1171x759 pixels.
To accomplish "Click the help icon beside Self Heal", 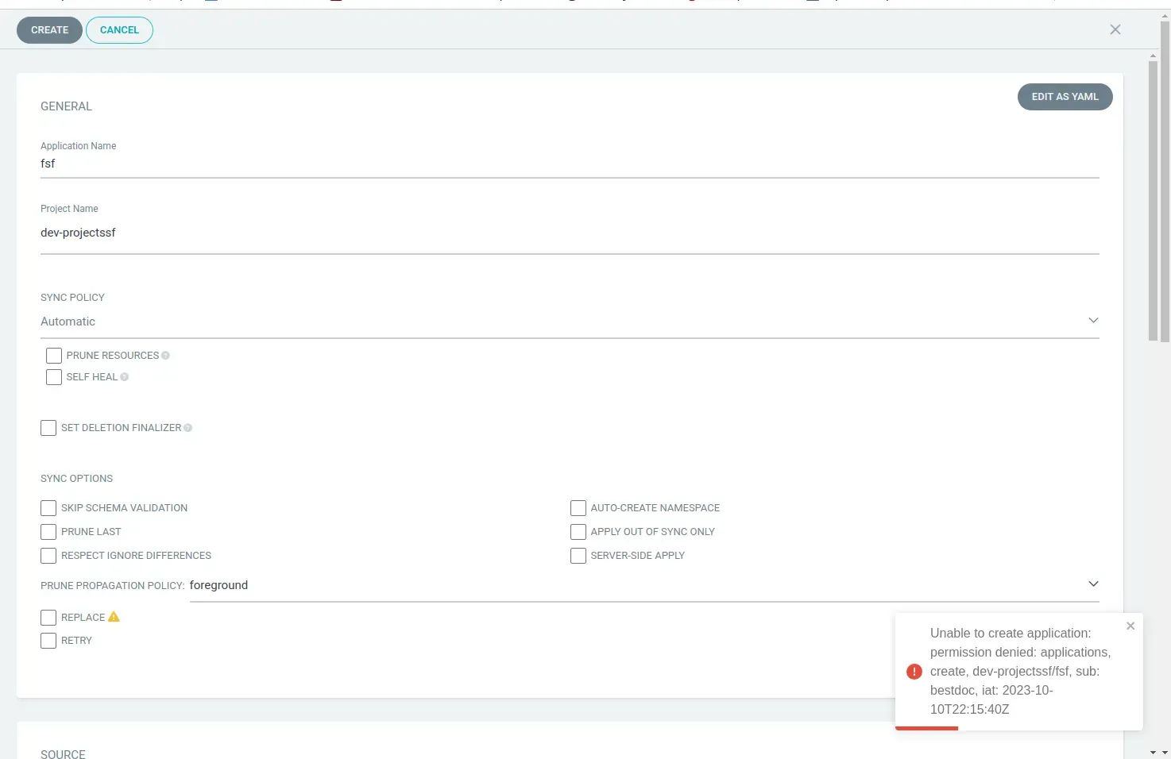I will (124, 377).
